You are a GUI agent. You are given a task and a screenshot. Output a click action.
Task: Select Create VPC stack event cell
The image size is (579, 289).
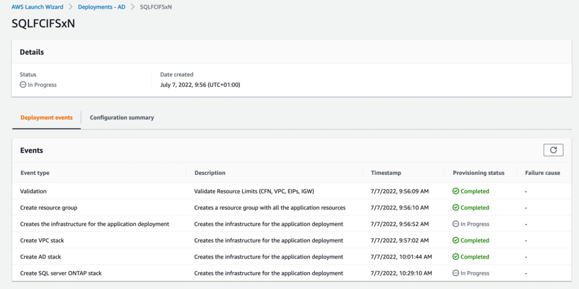pos(42,240)
